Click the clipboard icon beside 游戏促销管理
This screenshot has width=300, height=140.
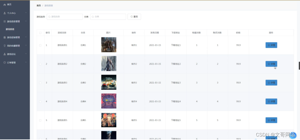5,37
